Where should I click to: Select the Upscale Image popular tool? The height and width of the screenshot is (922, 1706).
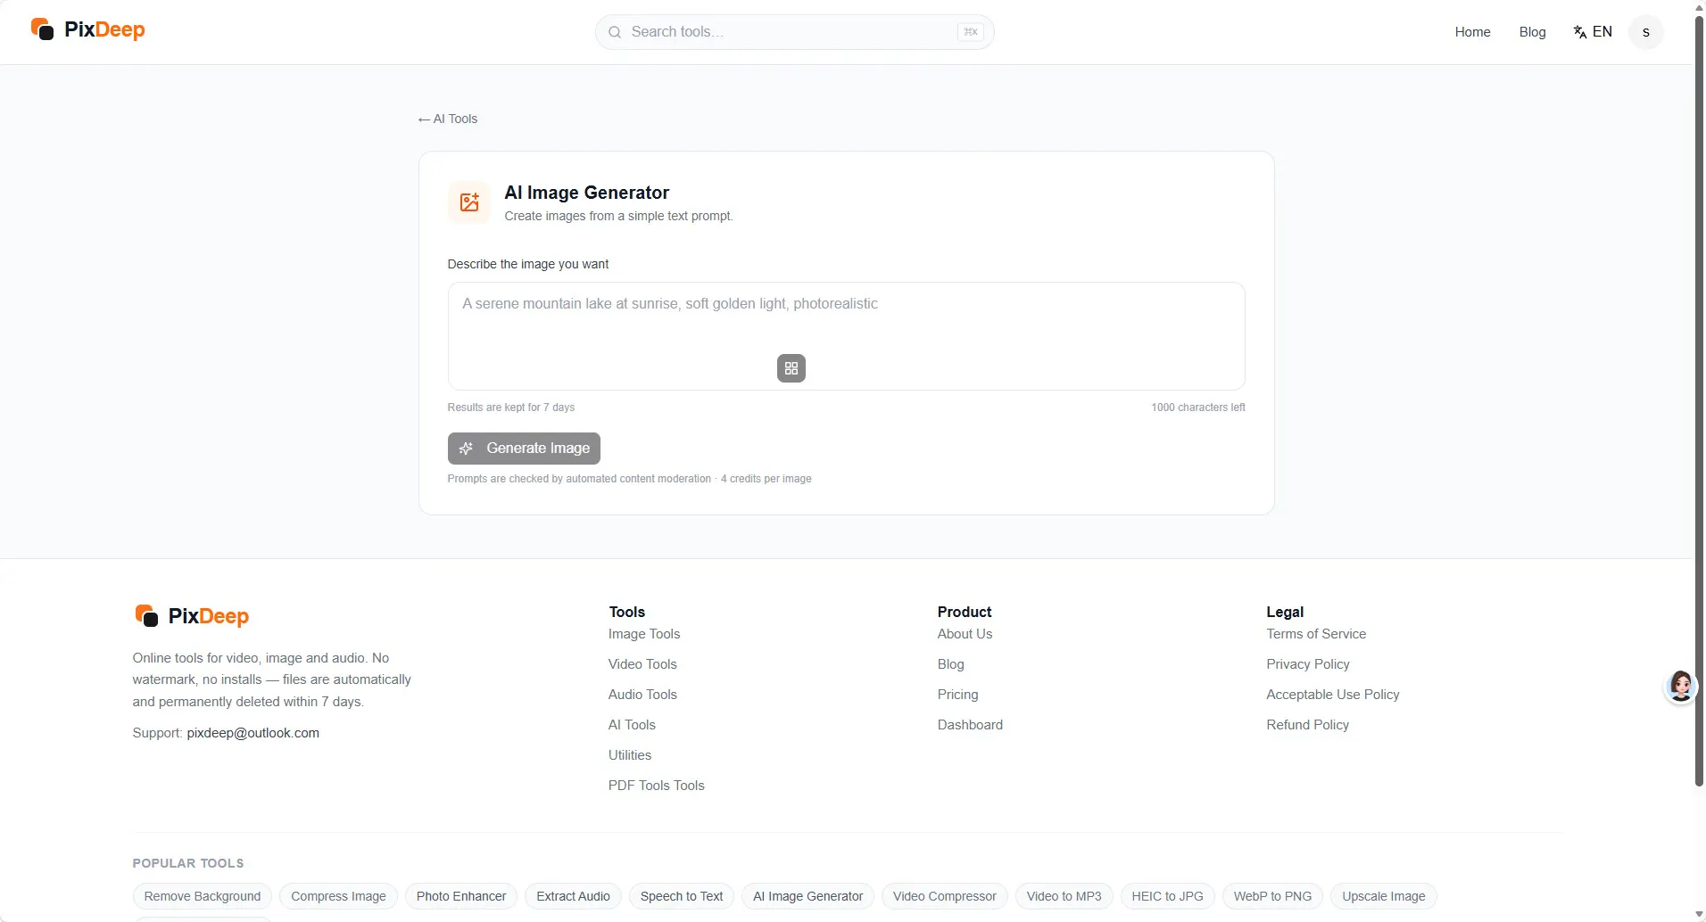tap(1384, 896)
